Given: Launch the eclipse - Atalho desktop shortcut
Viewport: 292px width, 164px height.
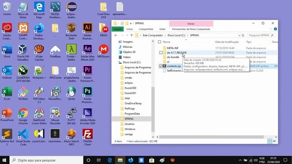Looking at the screenshot, I should tap(71, 10).
